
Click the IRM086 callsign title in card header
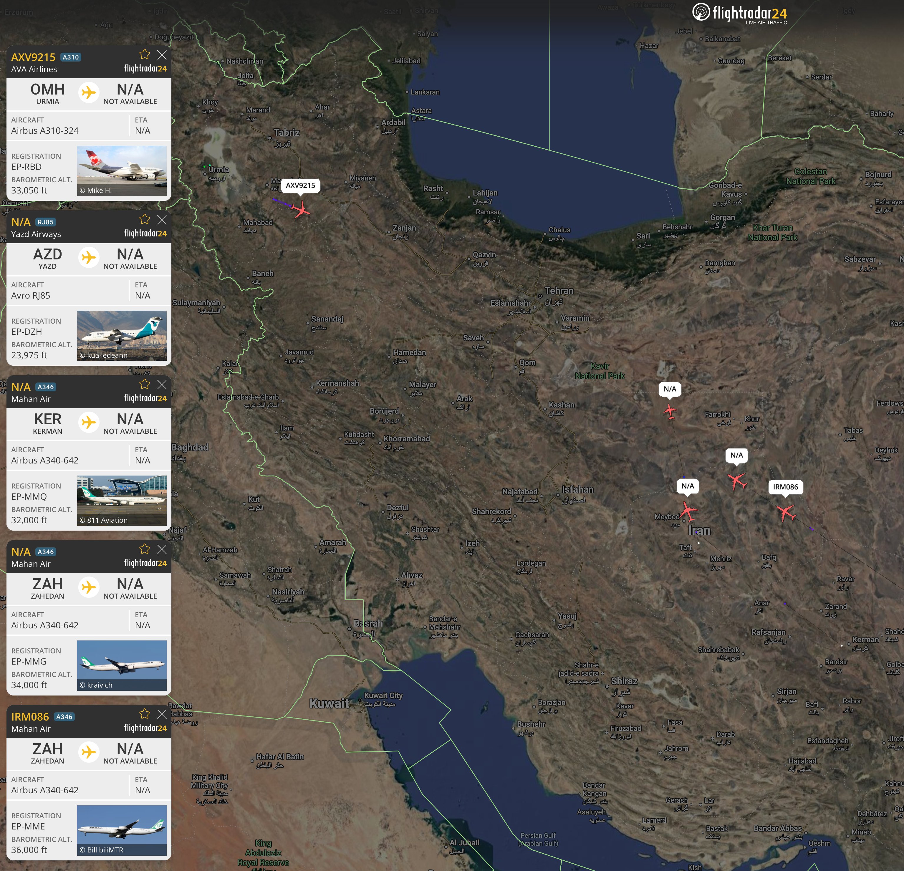coord(30,717)
